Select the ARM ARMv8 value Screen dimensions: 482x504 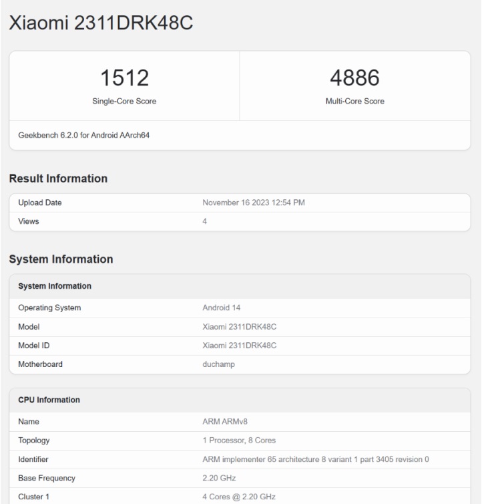[225, 422]
